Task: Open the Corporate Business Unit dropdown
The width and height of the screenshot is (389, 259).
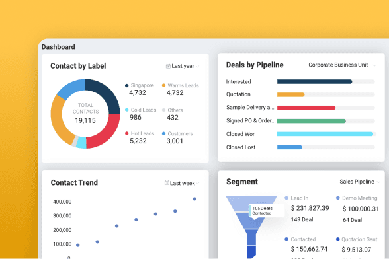Action: coord(342,65)
